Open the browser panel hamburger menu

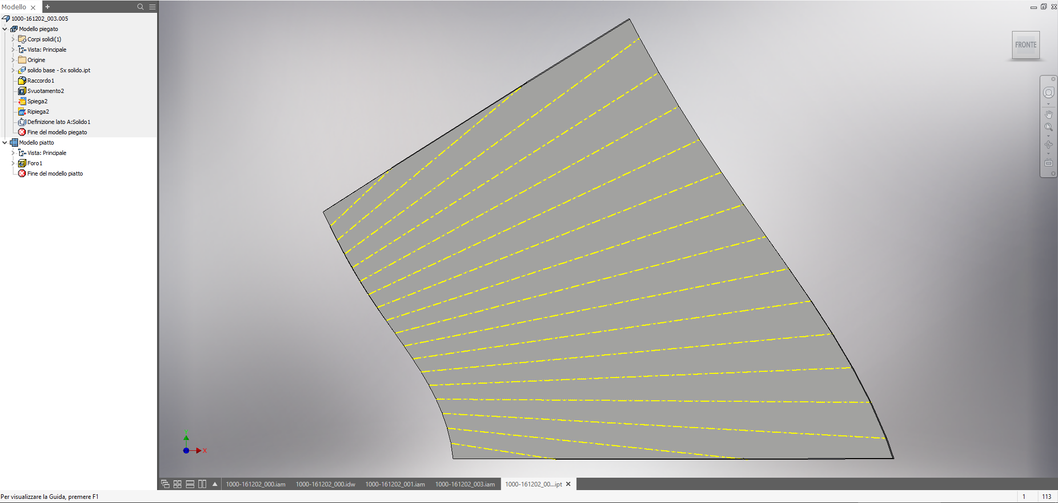pyautogui.click(x=152, y=7)
